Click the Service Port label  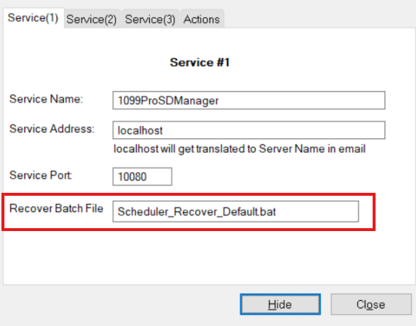pos(40,175)
